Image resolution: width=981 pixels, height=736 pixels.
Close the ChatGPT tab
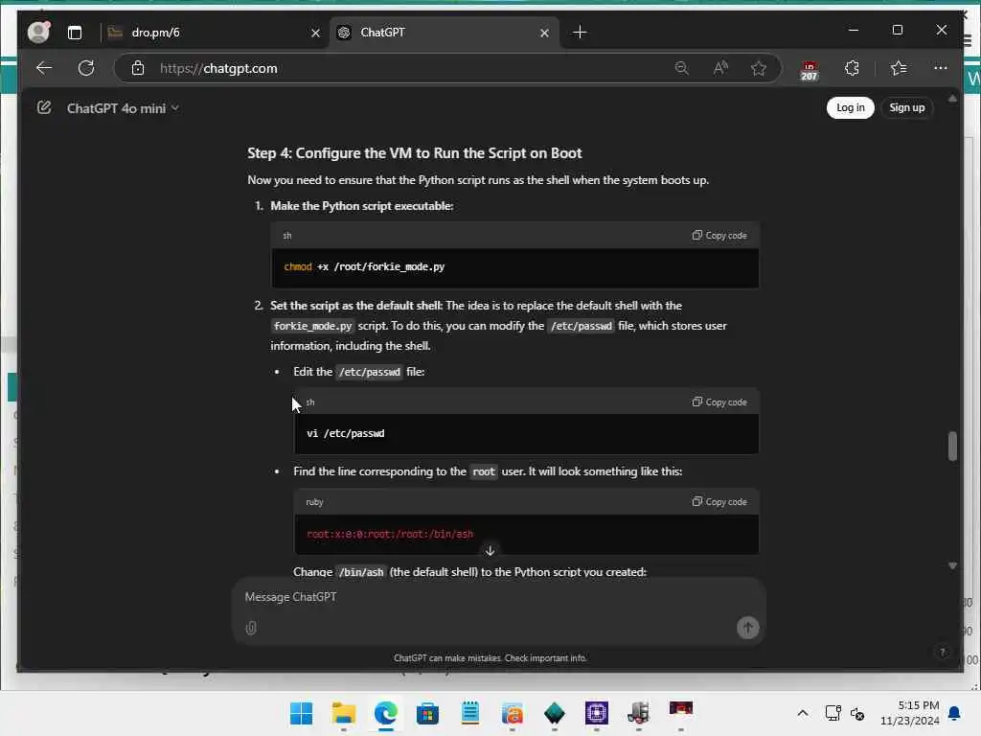point(544,33)
